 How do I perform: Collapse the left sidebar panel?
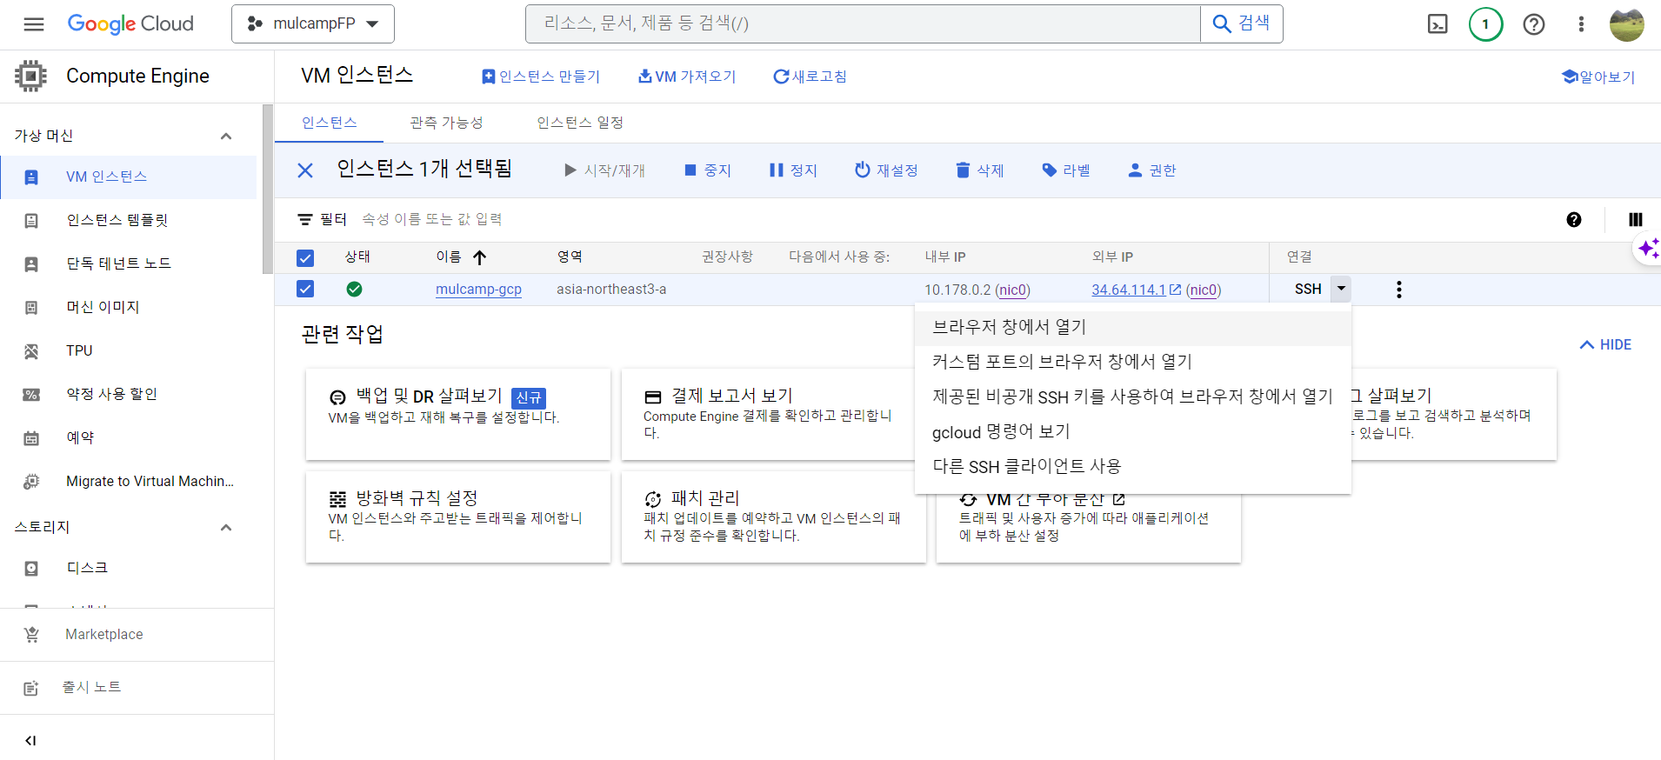point(30,740)
